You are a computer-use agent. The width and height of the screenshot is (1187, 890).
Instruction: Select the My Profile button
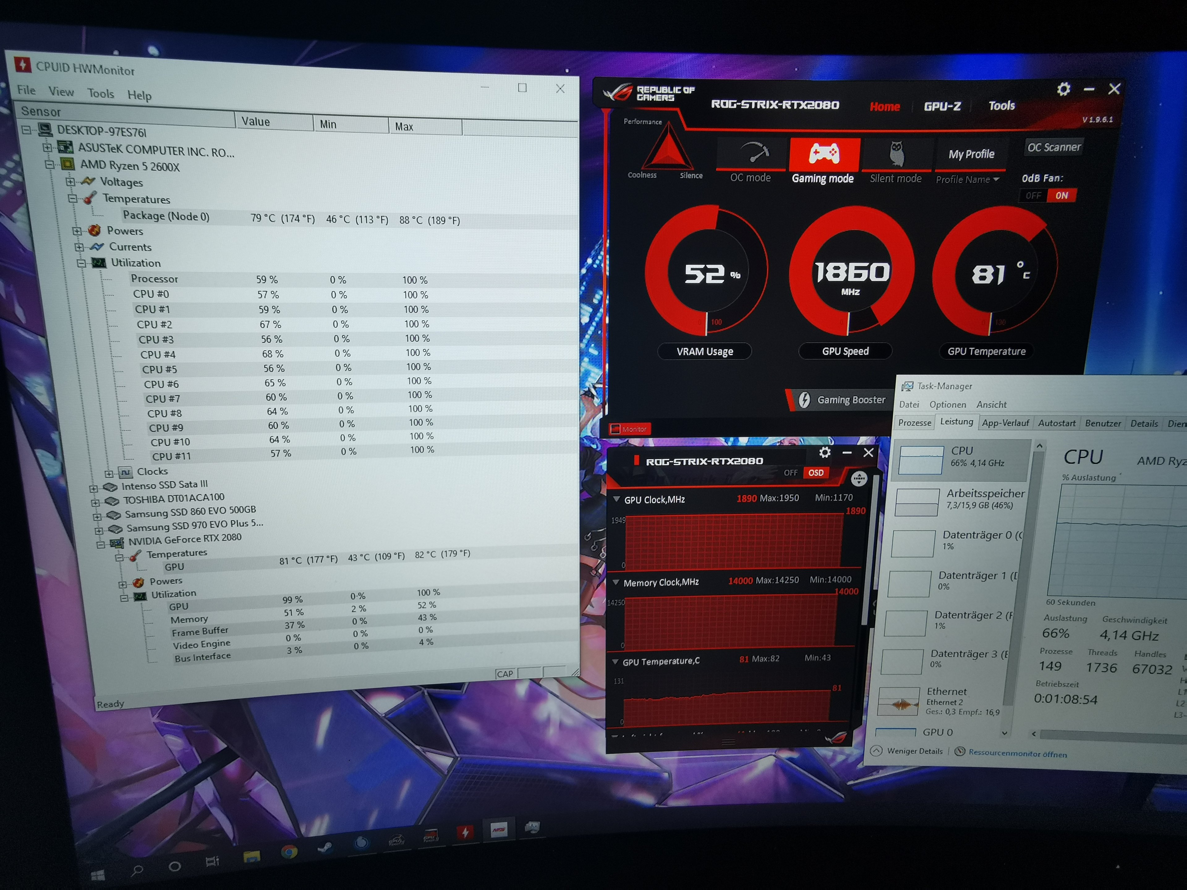(x=971, y=154)
